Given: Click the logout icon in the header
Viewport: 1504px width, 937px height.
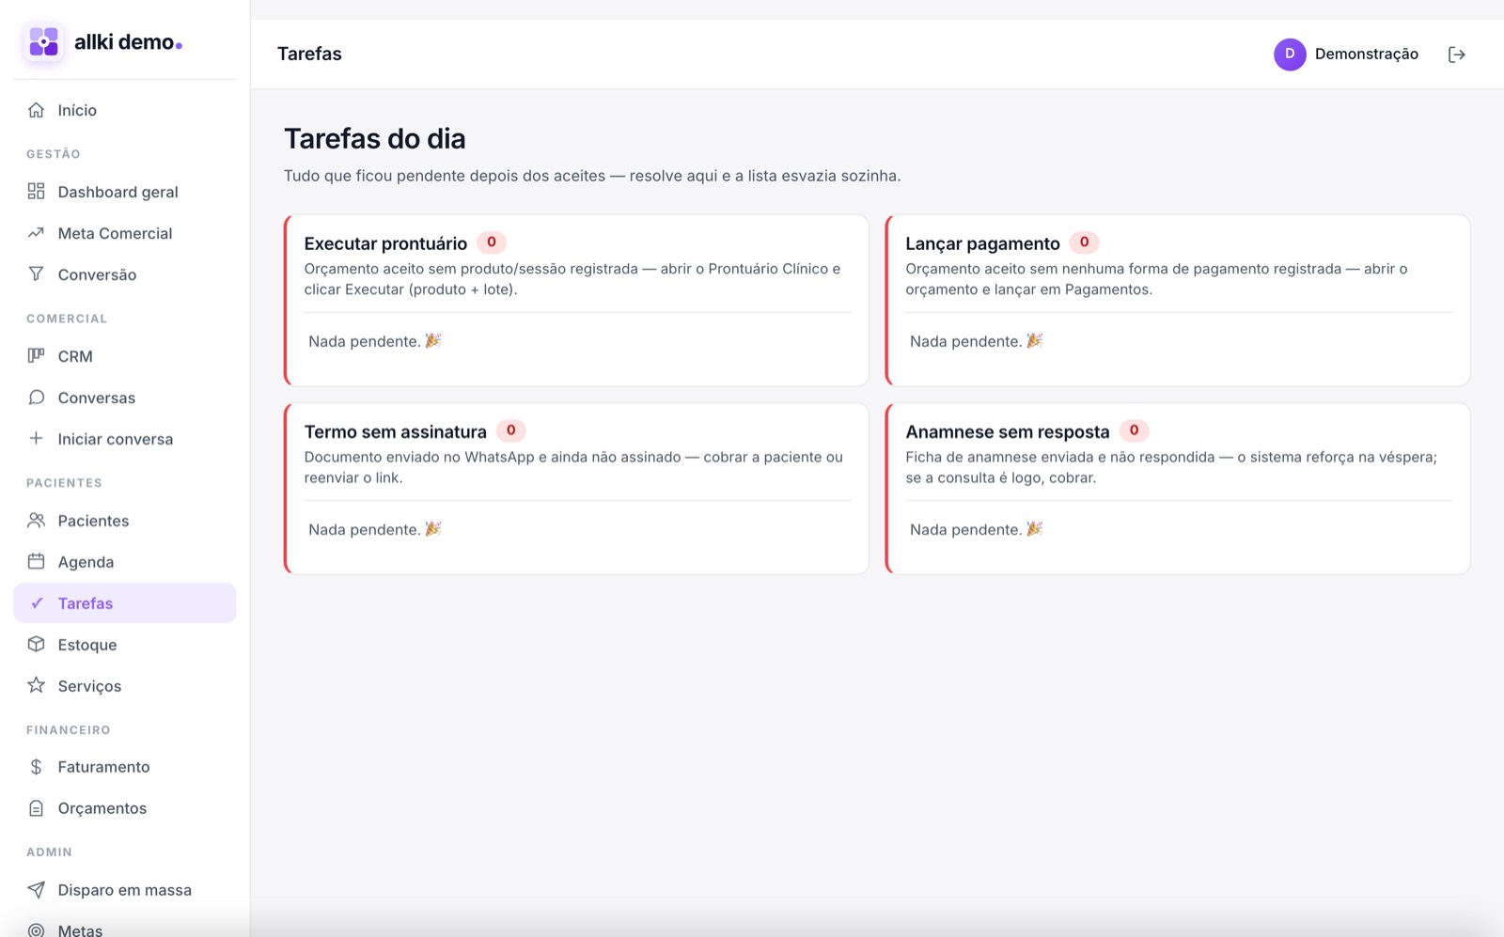Looking at the screenshot, I should point(1457,55).
